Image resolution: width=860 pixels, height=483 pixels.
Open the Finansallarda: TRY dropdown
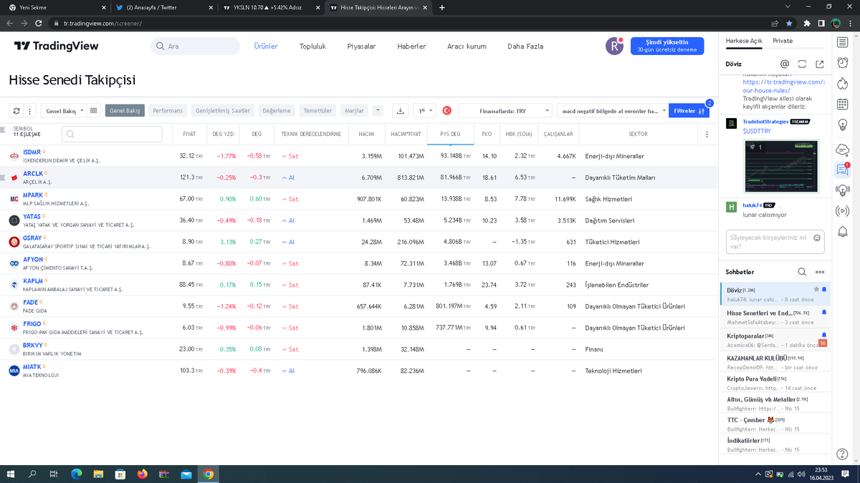tap(505, 111)
